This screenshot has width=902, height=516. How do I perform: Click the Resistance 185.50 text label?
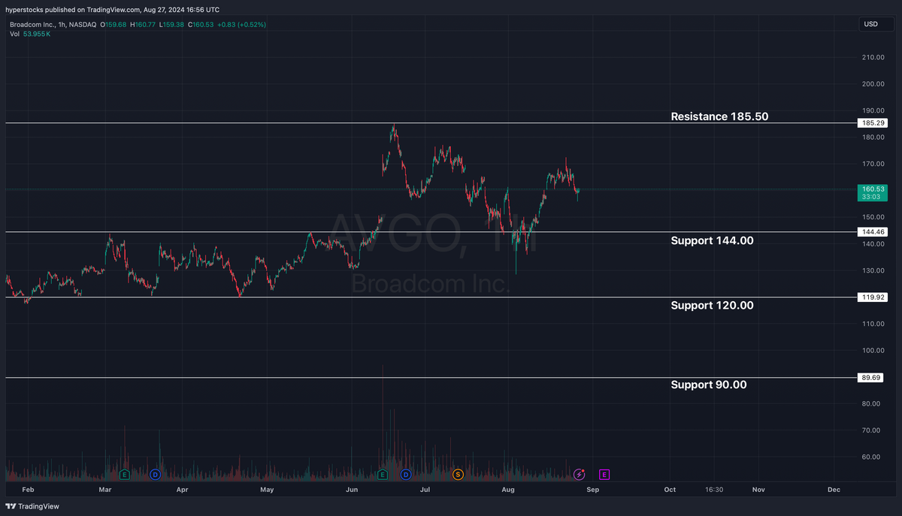719,116
